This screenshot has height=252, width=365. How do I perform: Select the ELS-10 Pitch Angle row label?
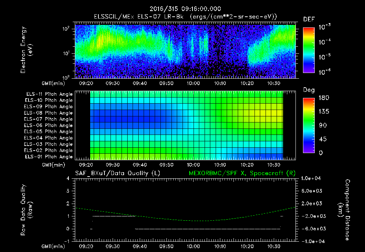pos(49,100)
